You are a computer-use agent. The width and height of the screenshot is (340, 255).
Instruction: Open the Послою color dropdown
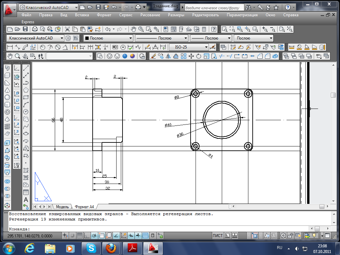click(108, 38)
